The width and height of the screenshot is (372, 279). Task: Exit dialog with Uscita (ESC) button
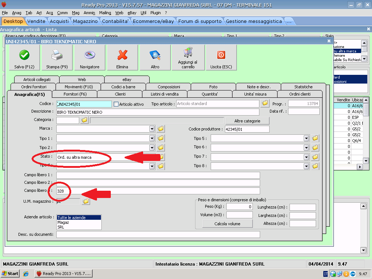click(221, 58)
